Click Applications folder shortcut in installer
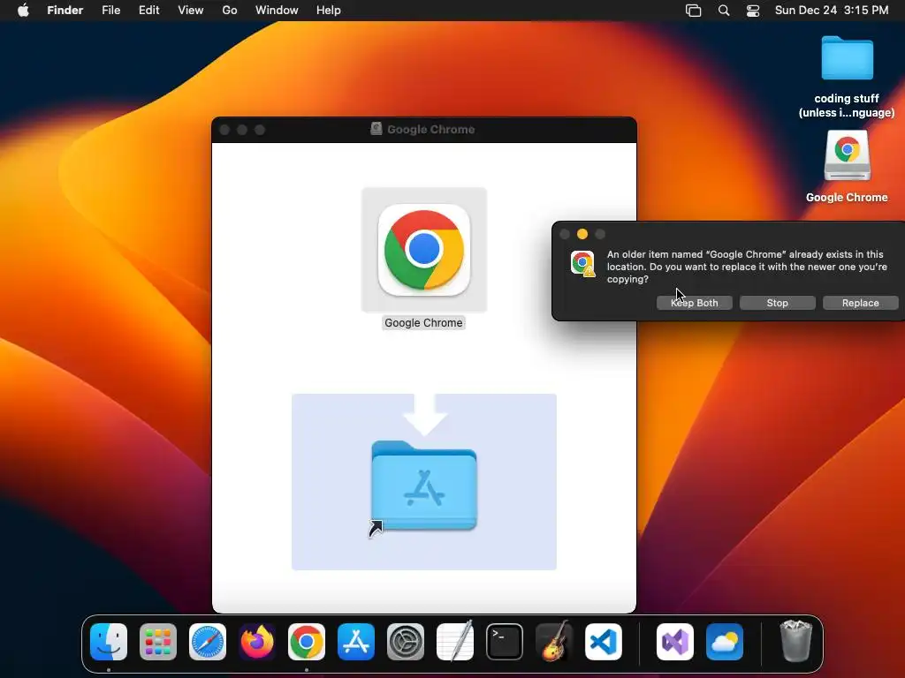Viewport: 905px width, 678px height. click(424, 487)
